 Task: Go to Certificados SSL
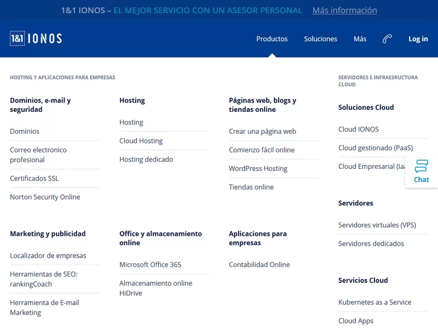point(34,178)
